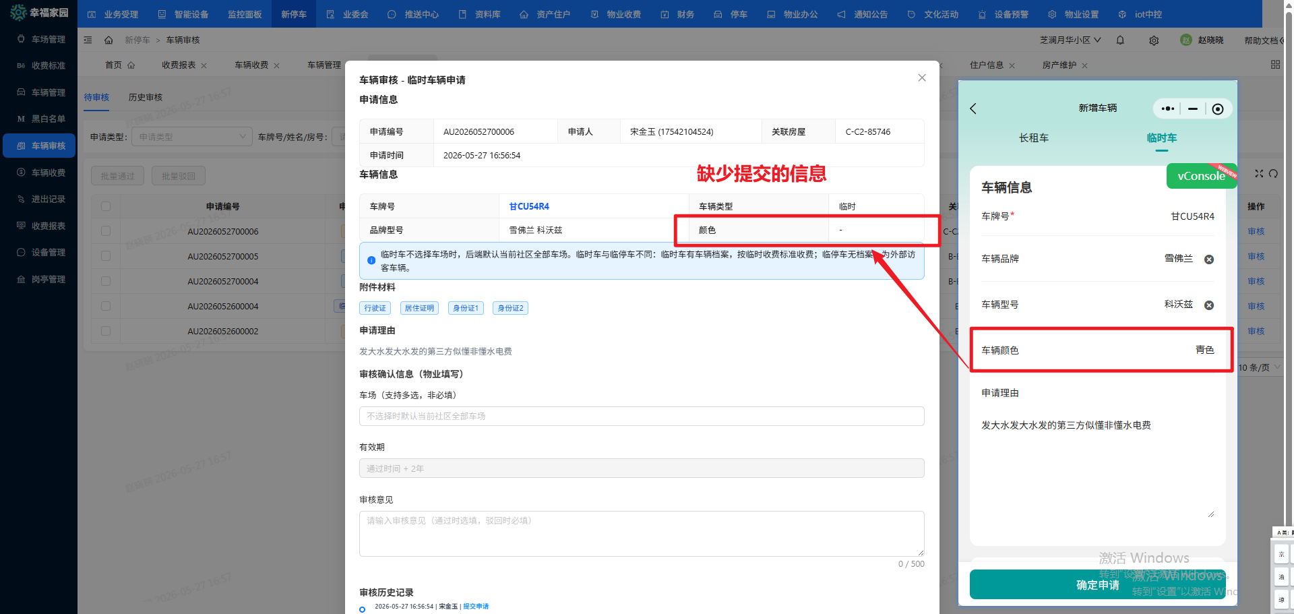Viewport: 1294px width, 614px height.
Task: Click the minimize dash in mobile capsule
Action: [1193, 109]
